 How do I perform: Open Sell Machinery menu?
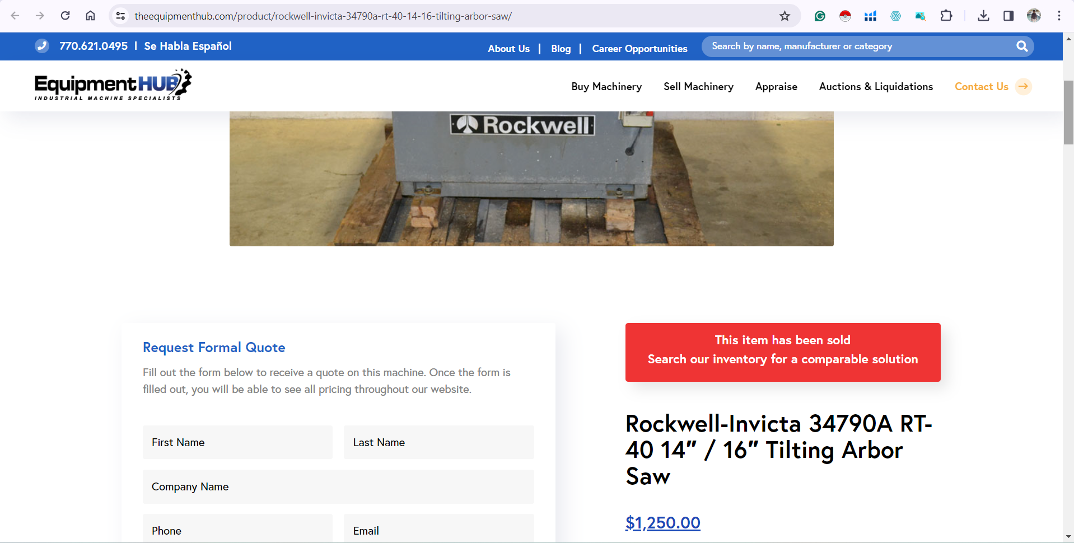pyautogui.click(x=698, y=87)
